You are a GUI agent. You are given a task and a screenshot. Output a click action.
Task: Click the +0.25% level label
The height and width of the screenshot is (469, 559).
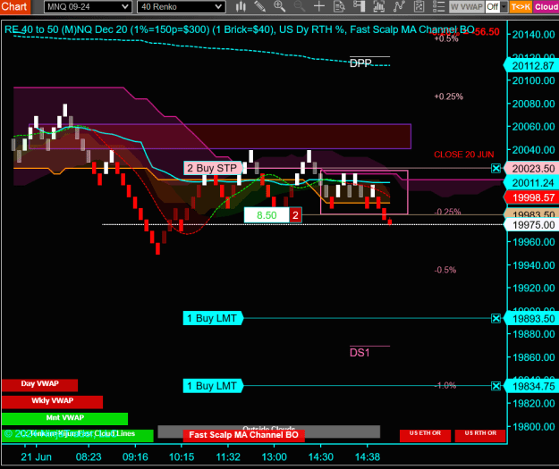pyautogui.click(x=448, y=96)
